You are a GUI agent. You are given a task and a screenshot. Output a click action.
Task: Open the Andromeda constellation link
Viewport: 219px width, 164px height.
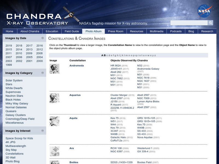pyautogui.click(x=77, y=66)
